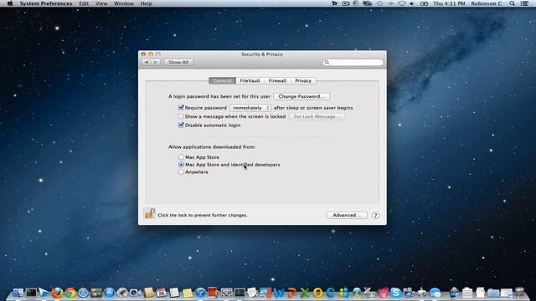Screen dimensions: 536x301
Task: Open the Trash in the Dock
Action: (x=519, y=293)
